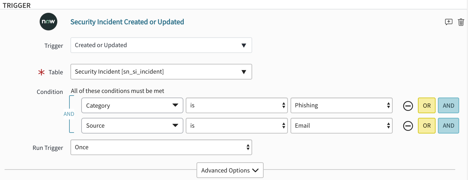Open the Security Incident table dropdown
468x180 pixels.
(x=161, y=72)
